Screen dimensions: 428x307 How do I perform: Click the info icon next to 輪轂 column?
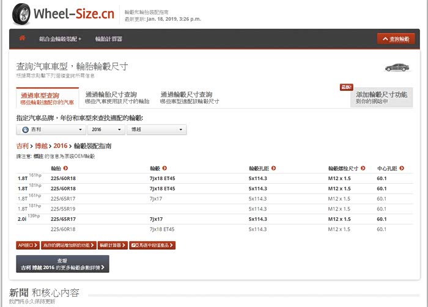(x=164, y=168)
